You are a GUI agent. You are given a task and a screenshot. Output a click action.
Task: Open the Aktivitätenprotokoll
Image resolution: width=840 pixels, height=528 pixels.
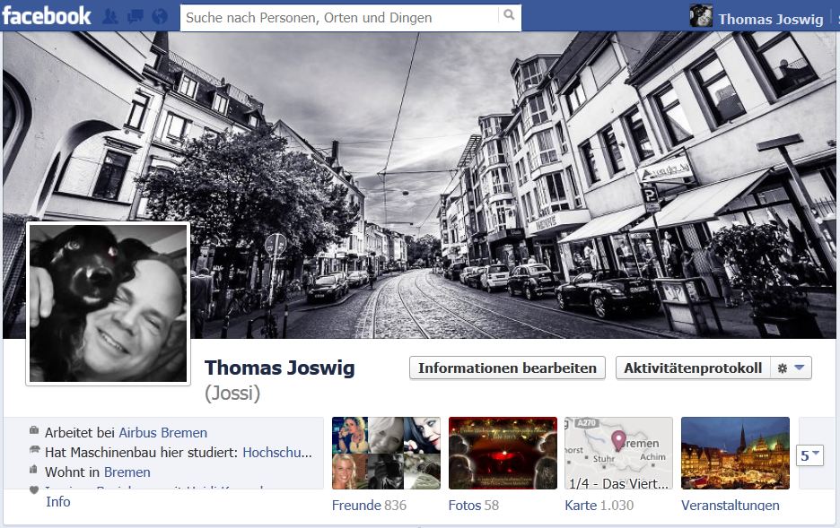coord(693,368)
